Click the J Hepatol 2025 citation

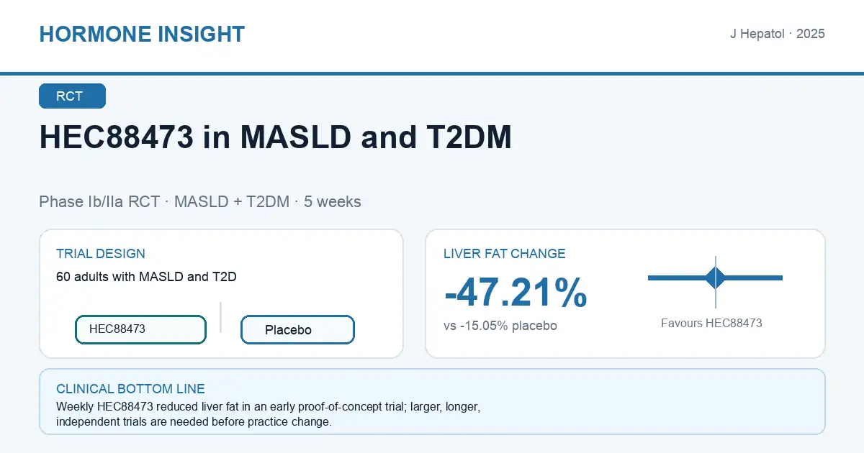778,34
